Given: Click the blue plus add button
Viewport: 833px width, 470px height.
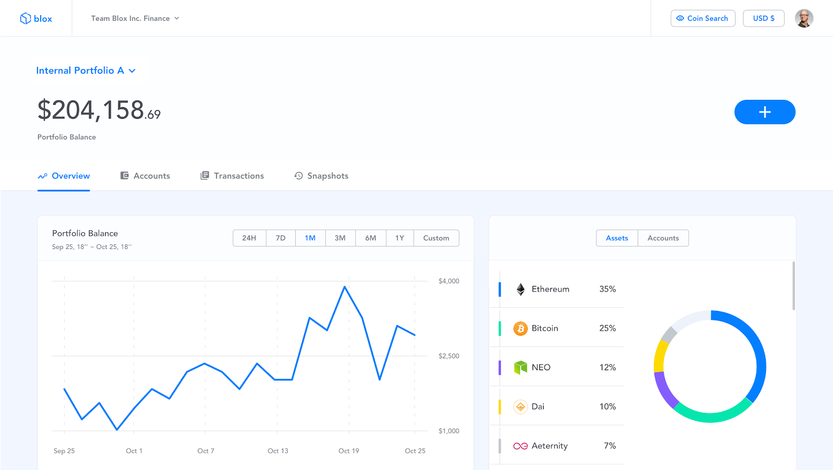Looking at the screenshot, I should [765, 112].
